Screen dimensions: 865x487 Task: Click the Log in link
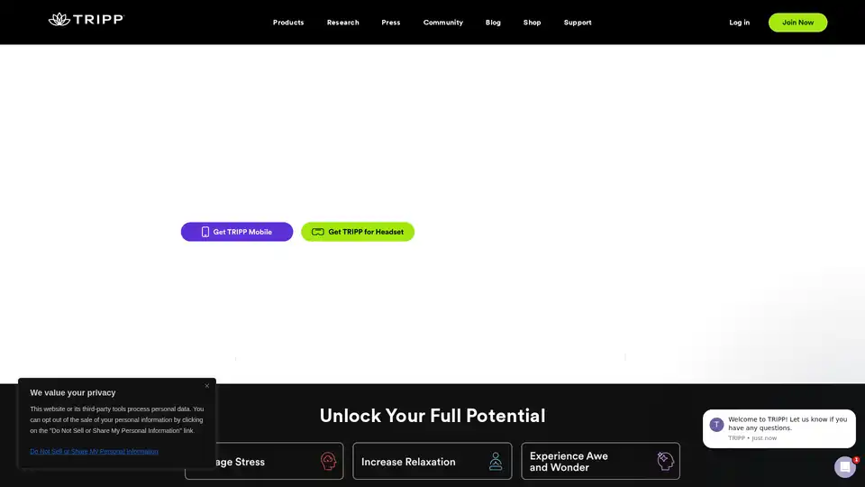tap(739, 23)
